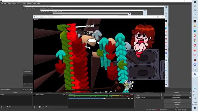Image resolution: width=198 pixels, height=111 pixels.
Task: Open Desktop Audio settings gear
Action: coord(132,99)
